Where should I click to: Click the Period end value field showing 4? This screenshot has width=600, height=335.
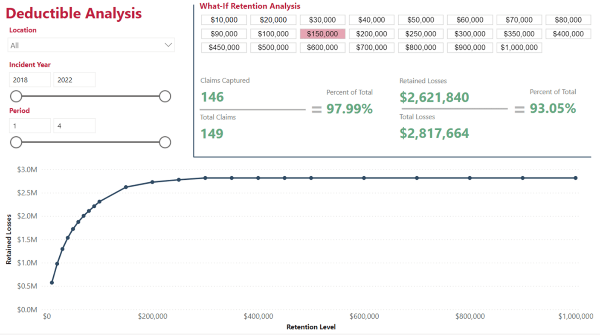click(x=75, y=125)
